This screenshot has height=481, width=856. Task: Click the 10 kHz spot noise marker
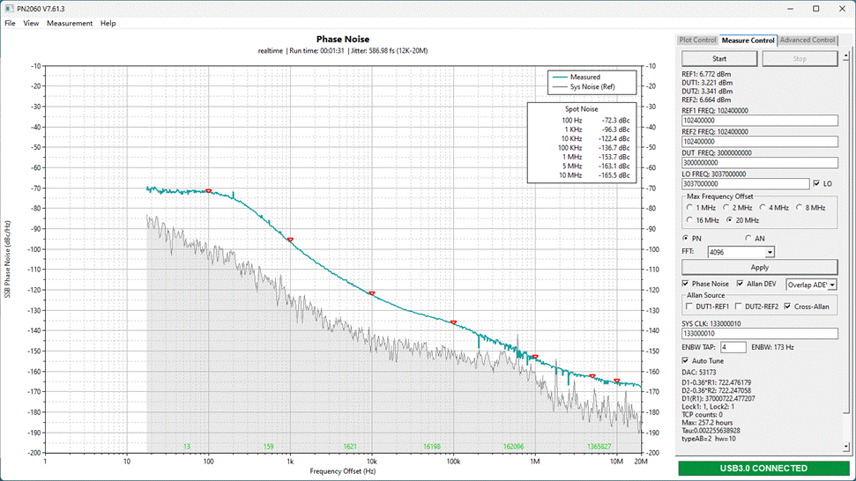[x=372, y=293]
